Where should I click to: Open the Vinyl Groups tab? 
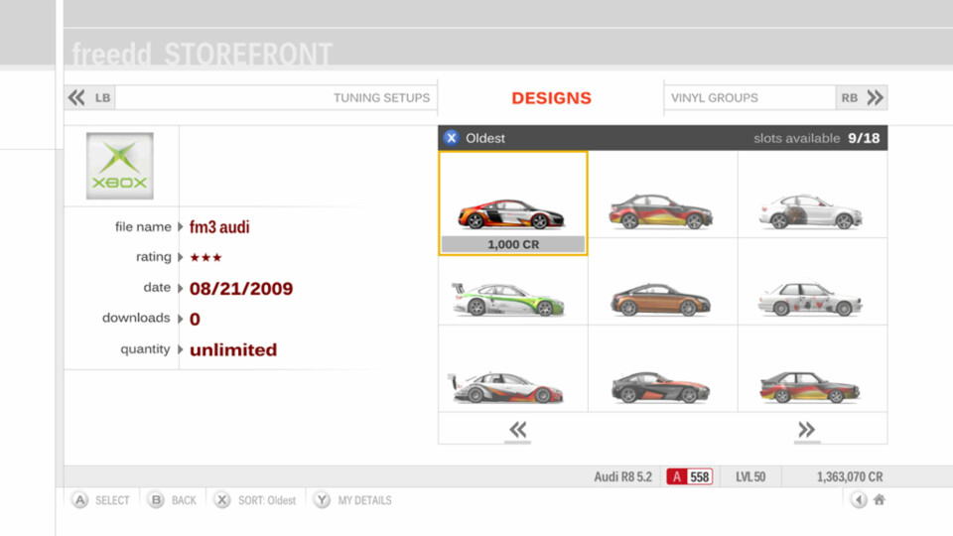(x=714, y=98)
